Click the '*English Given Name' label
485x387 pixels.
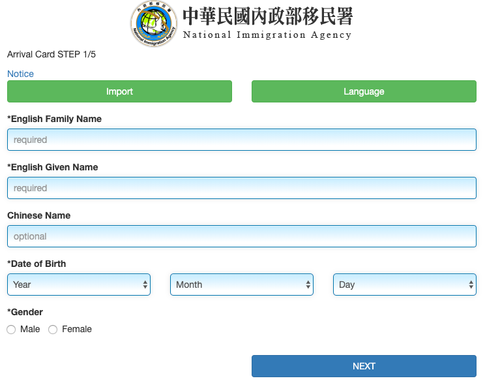pos(52,167)
